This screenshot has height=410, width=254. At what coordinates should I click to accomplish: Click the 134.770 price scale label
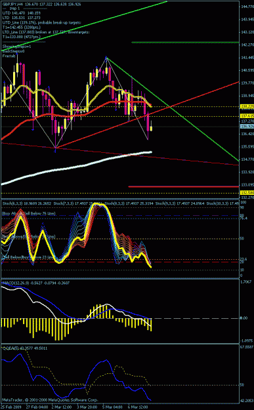247,159
